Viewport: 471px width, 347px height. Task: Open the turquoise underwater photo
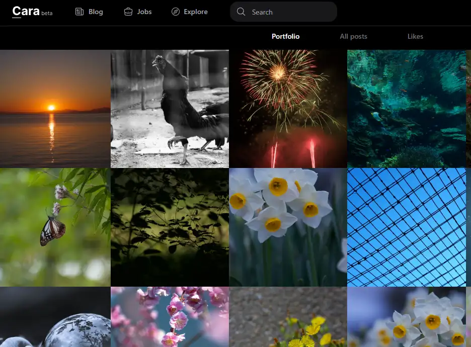[x=407, y=109]
